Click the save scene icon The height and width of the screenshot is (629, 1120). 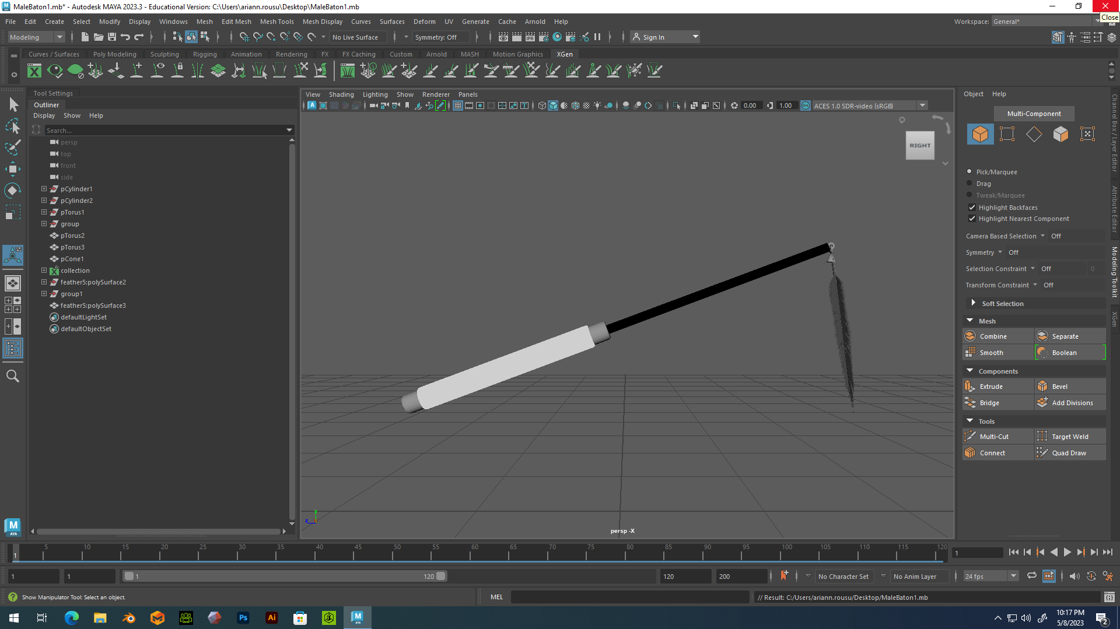111,37
